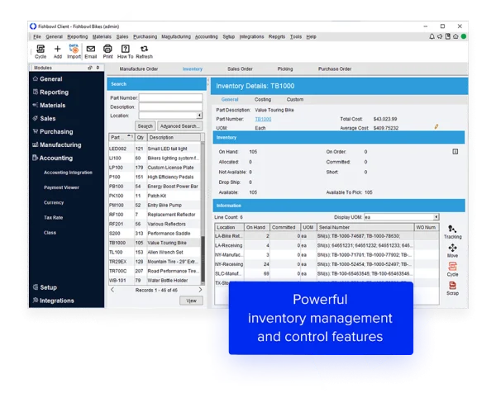Click the Scrap inventory icon
Screen dimensions: 496x393
(452, 288)
